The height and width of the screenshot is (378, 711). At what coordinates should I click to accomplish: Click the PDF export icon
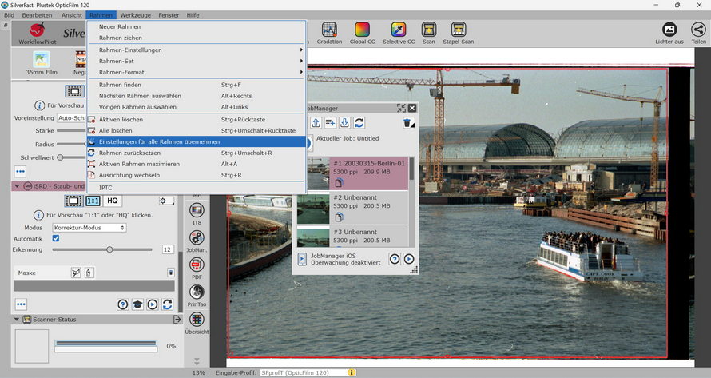tap(197, 264)
